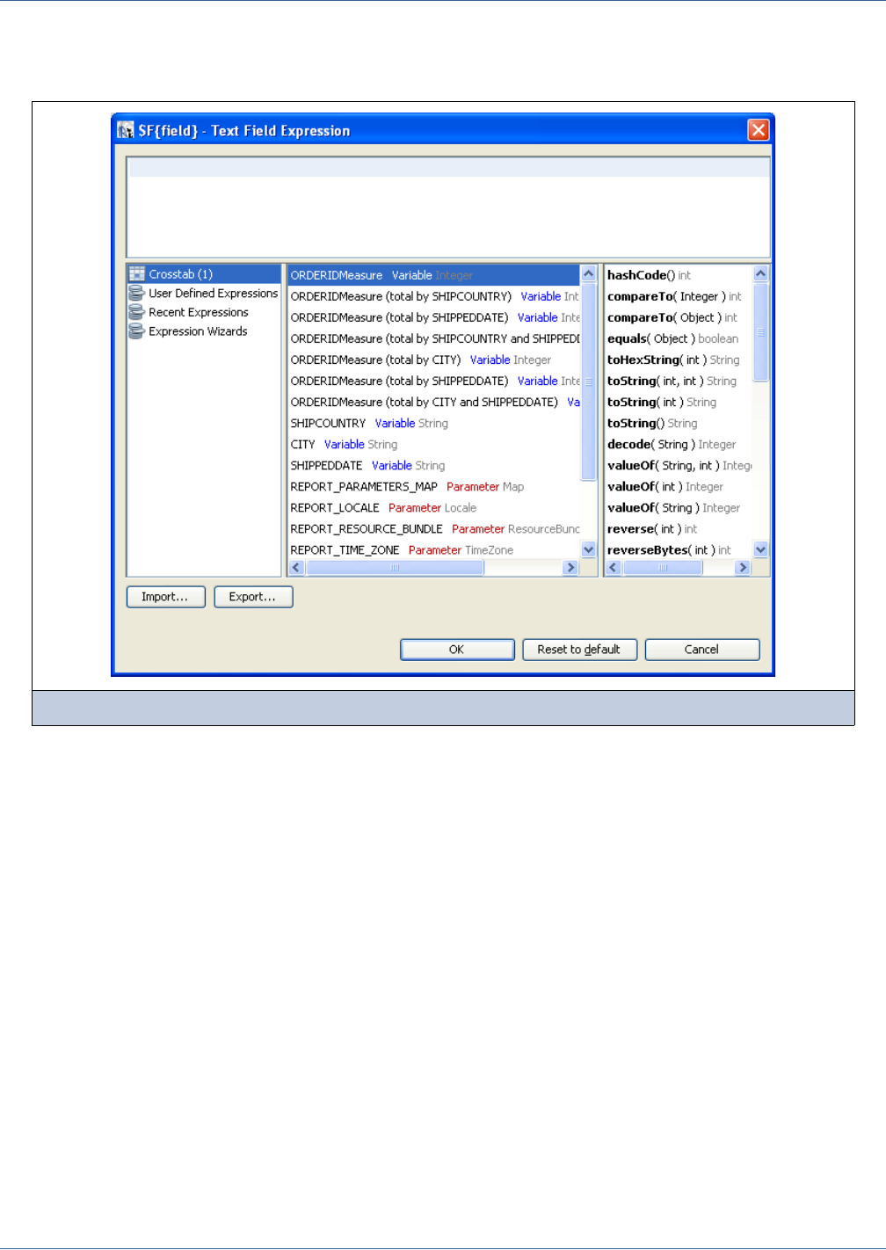Select CITY Variable String row

click(434, 444)
